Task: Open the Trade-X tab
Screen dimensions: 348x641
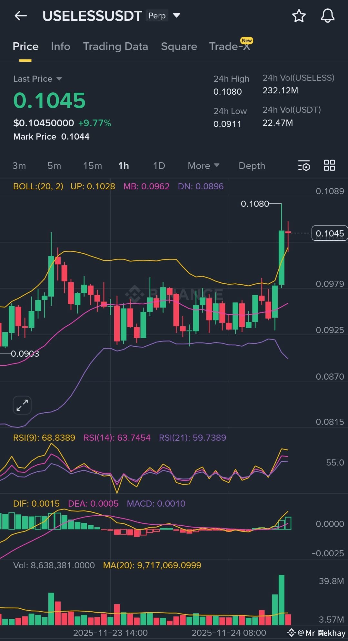Action: (230, 47)
